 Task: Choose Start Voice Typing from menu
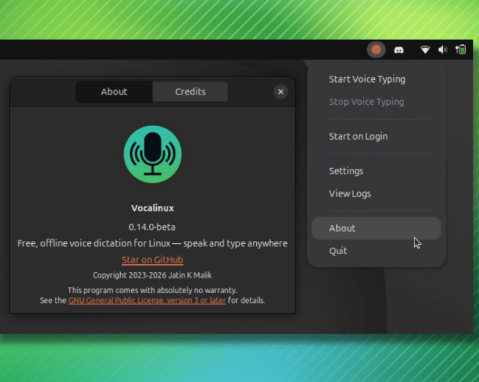pos(376,79)
